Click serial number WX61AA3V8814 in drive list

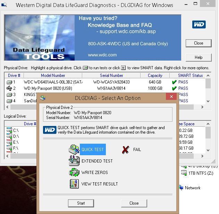tap(111, 88)
